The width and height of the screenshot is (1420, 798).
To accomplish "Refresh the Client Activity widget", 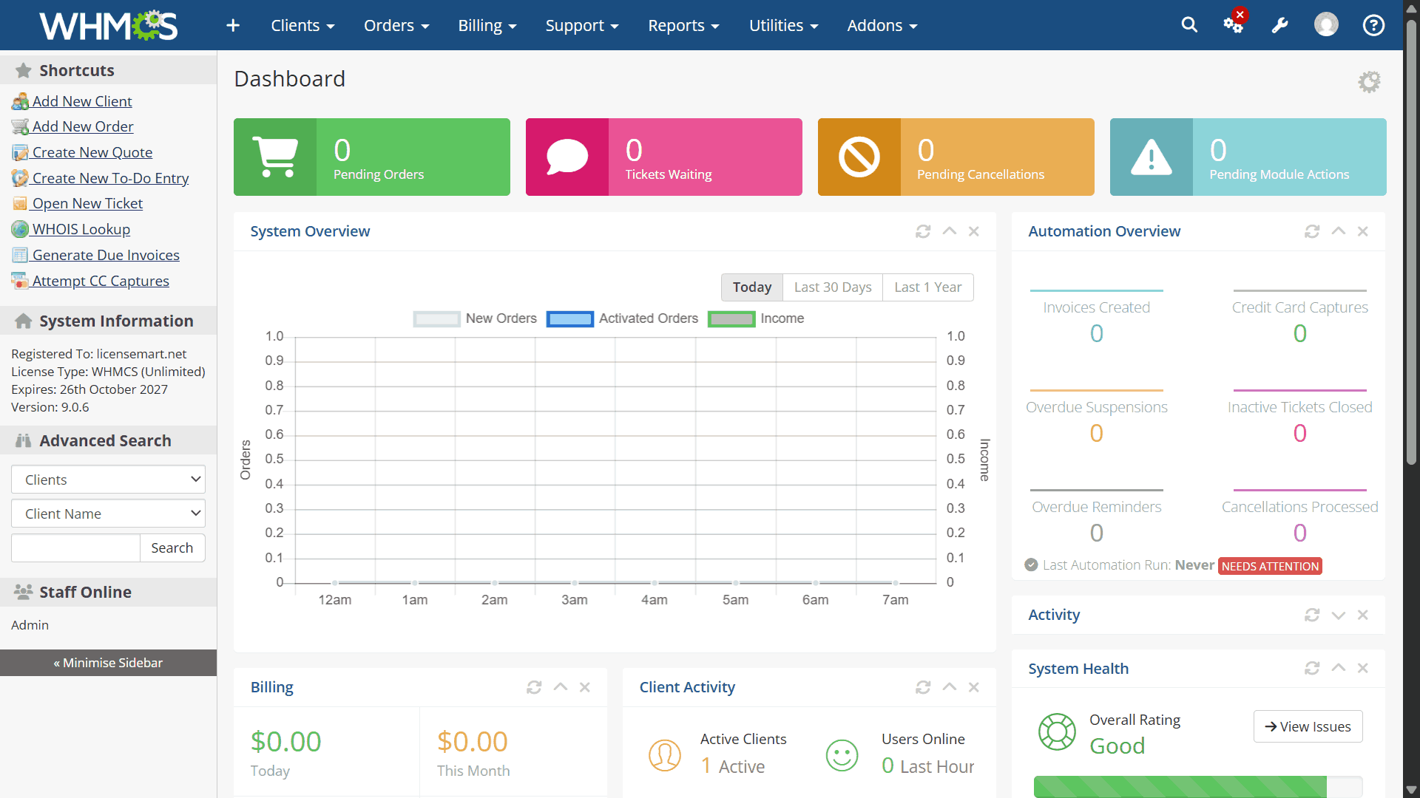I will (x=923, y=687).
